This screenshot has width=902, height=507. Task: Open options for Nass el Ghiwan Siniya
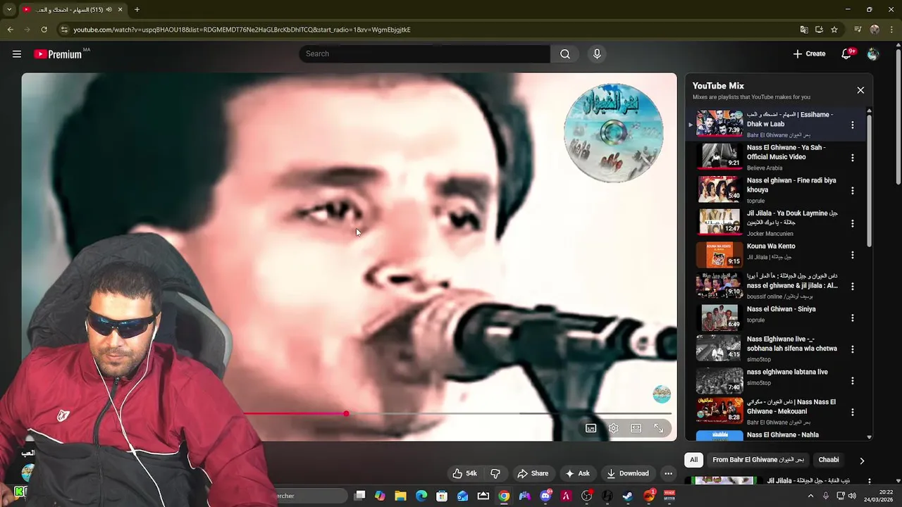pyautogui.click(x=852, y=318)
